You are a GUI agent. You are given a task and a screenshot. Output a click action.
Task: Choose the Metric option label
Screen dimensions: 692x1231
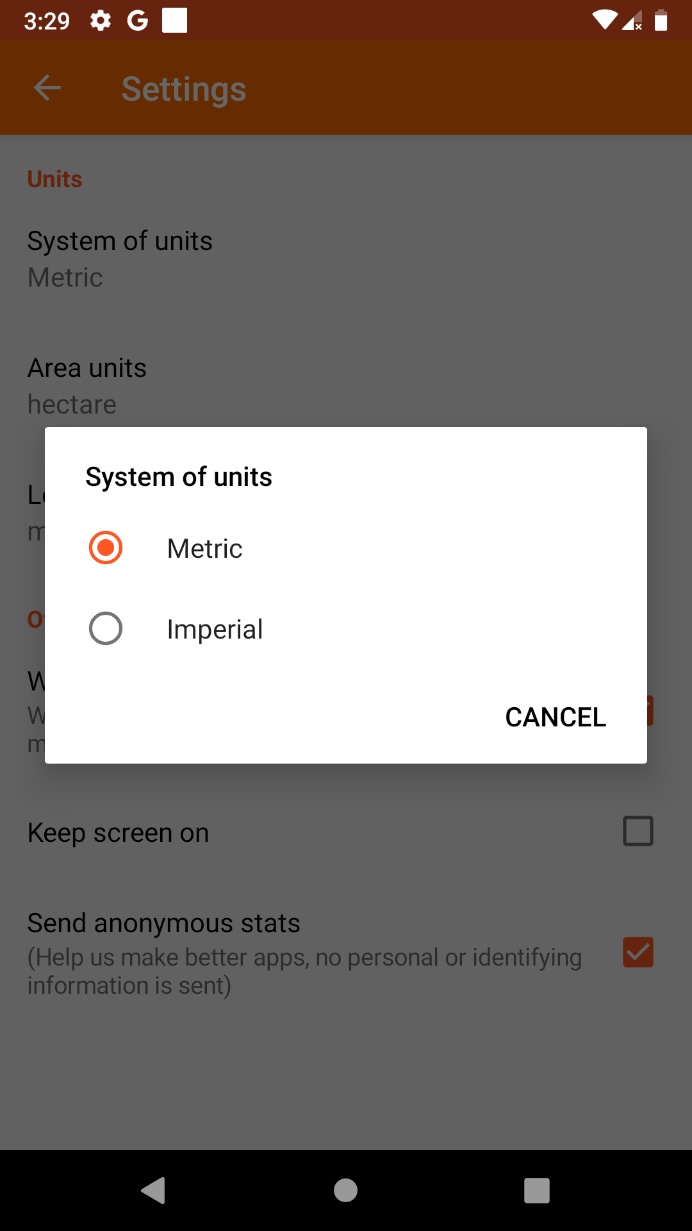[204, 549]
